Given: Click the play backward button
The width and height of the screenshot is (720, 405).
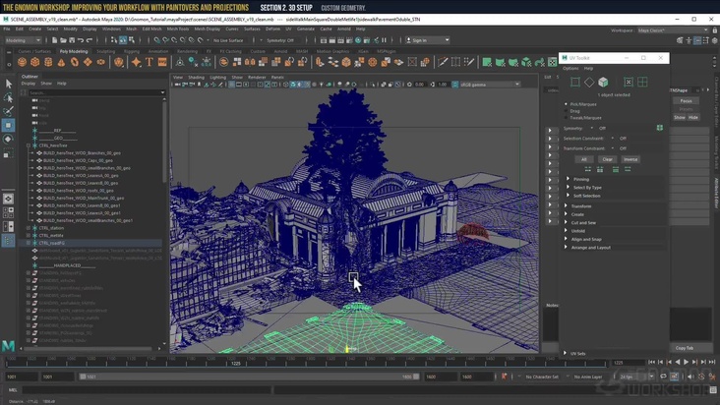Looking at the screenshot, I should coord(678,363).
